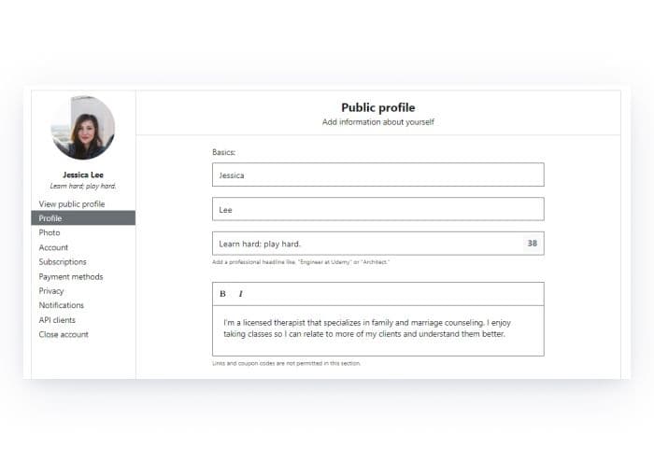Edit the headline field "Learn hard; play hard."
The width and height of the screenshot is (654, 461).
click(x=364, y=244)
